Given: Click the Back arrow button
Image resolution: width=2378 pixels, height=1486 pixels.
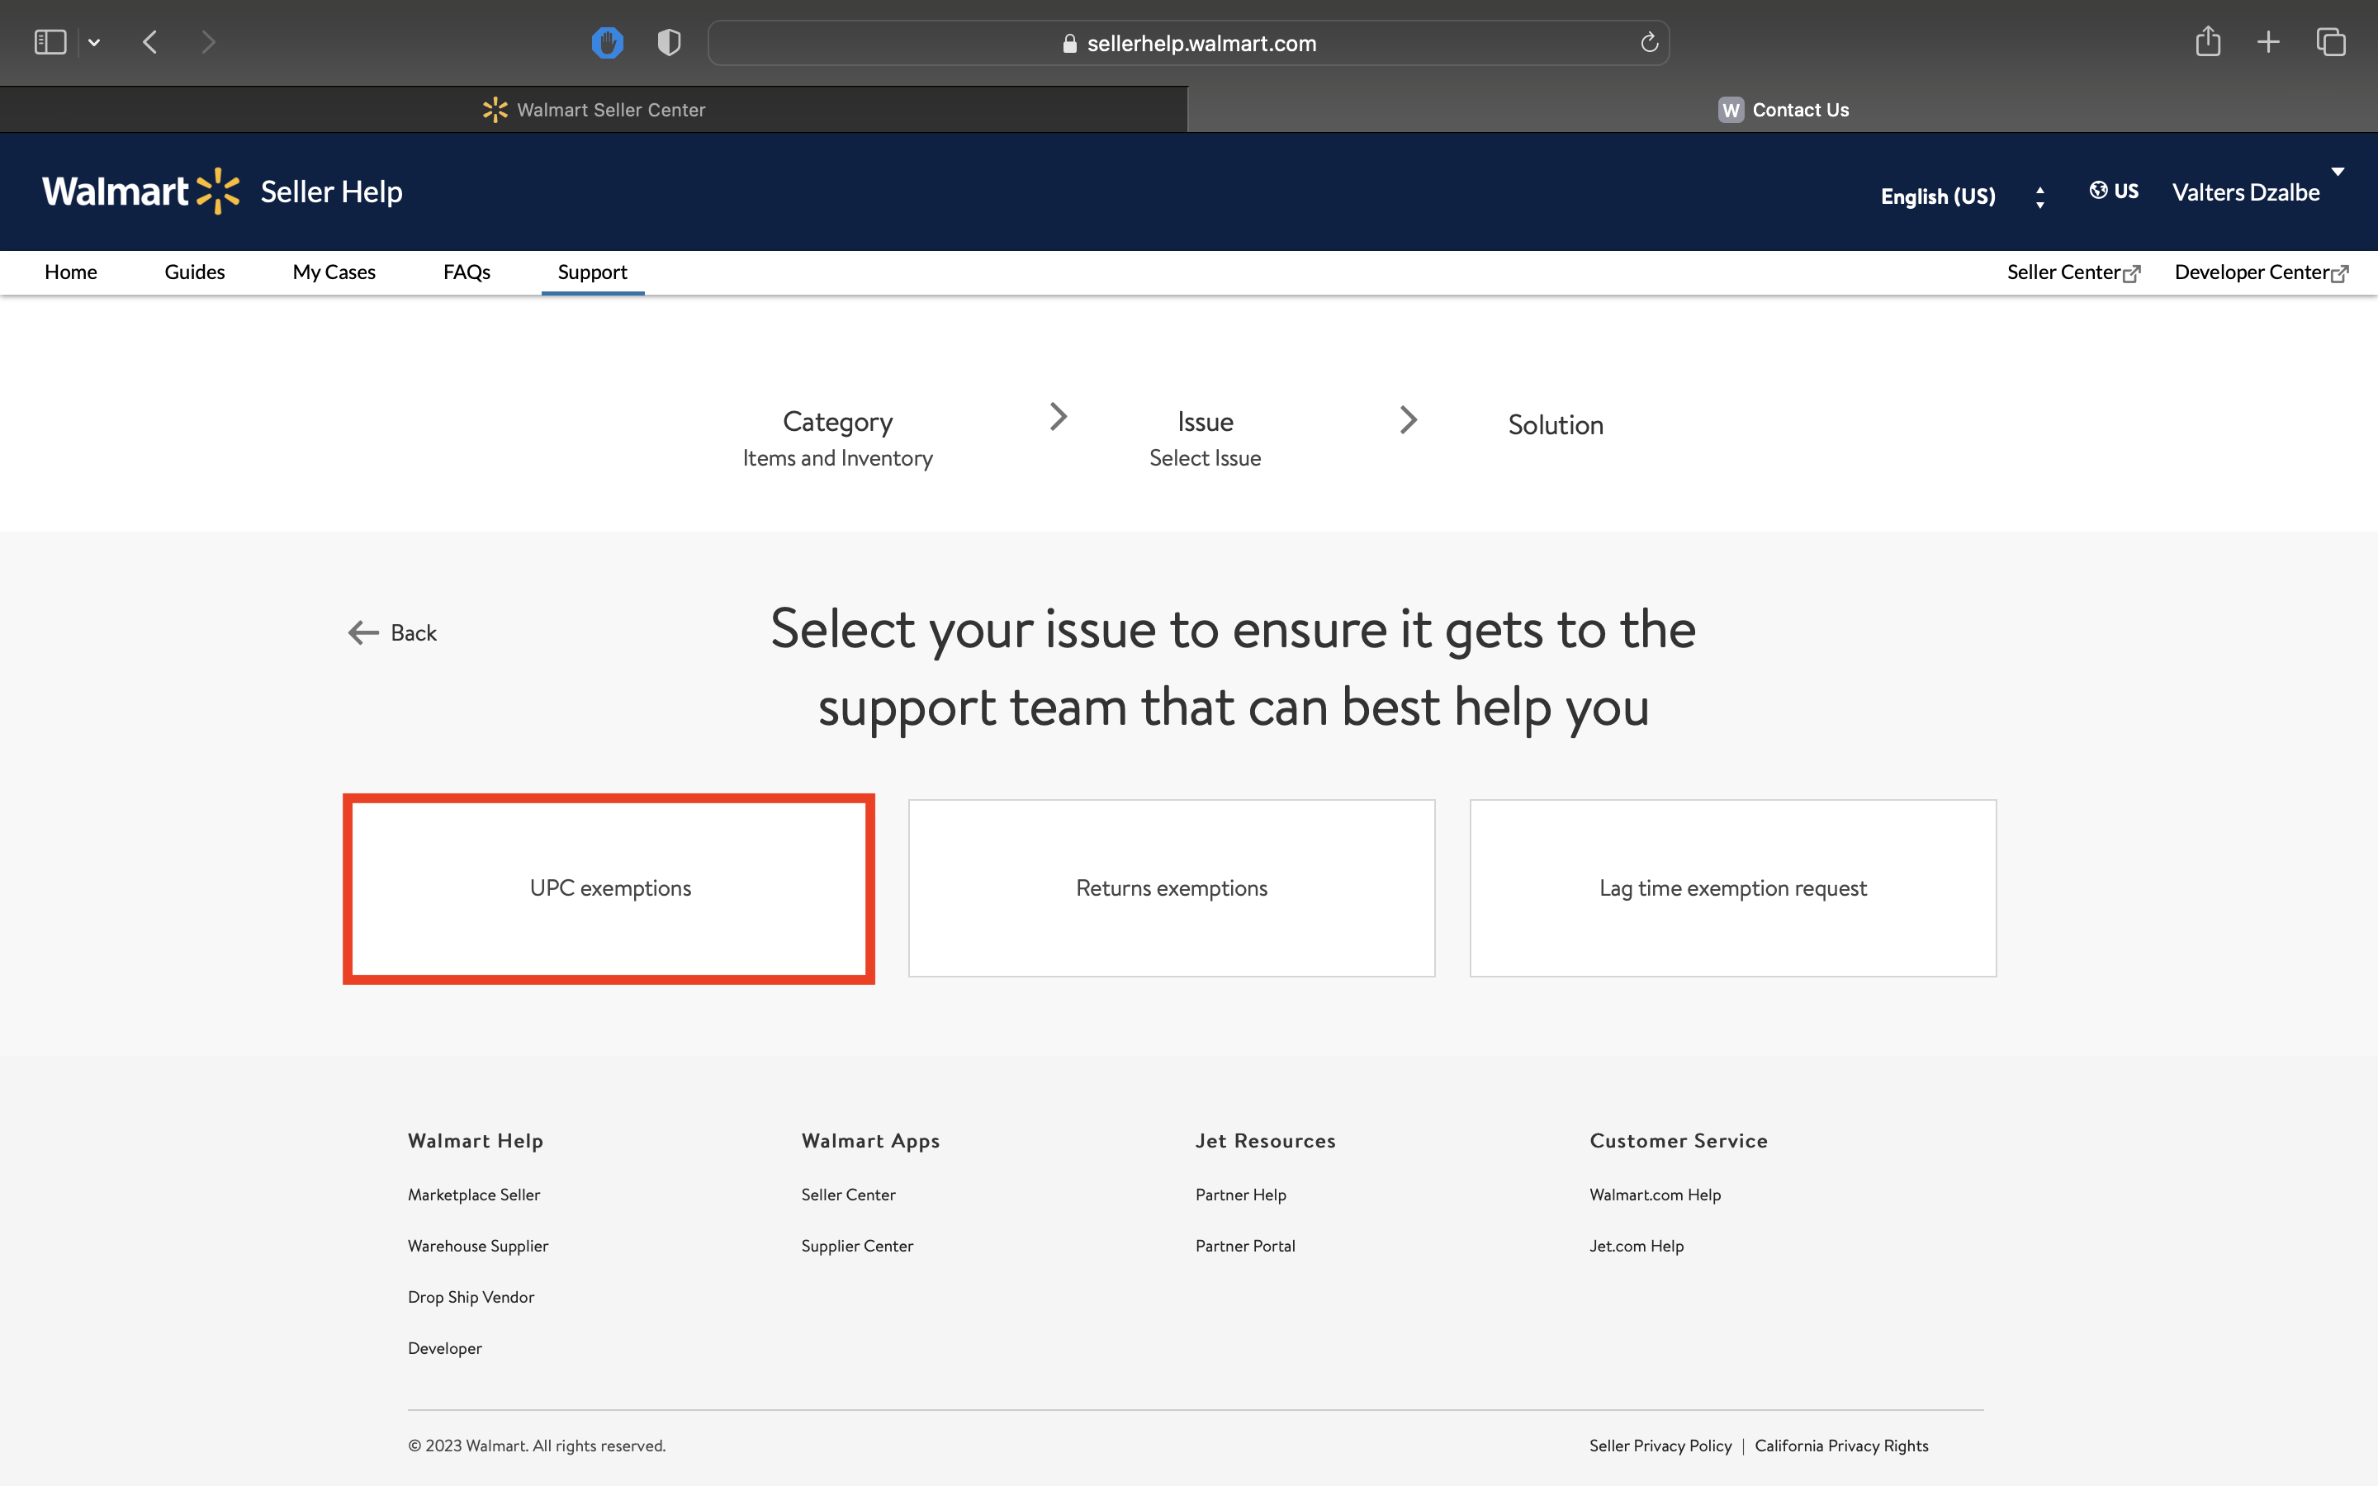Looking at the screenshot, I should [392, 633].
